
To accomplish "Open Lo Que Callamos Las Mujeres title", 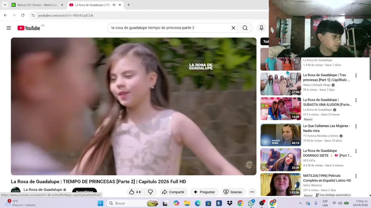I will click(327, 128).
